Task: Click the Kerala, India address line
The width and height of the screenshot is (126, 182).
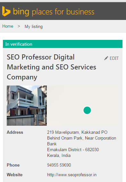Action: click(x=59, y=155)
